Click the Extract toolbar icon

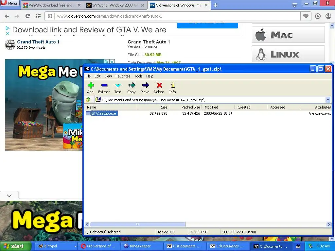click(x=104, y=88)
